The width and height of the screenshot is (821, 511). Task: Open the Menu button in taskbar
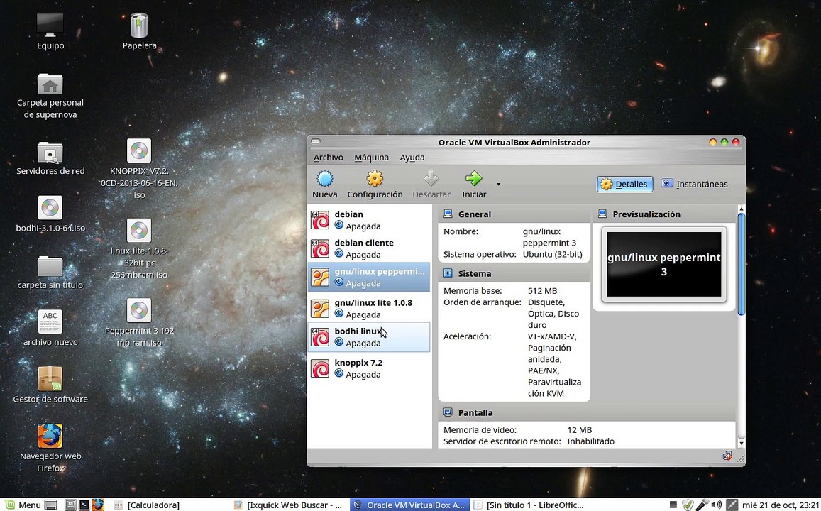[23, 505]
